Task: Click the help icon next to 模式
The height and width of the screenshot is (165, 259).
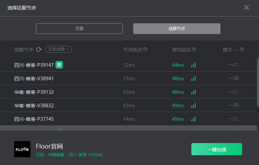Action: click(x=242, y=49)
